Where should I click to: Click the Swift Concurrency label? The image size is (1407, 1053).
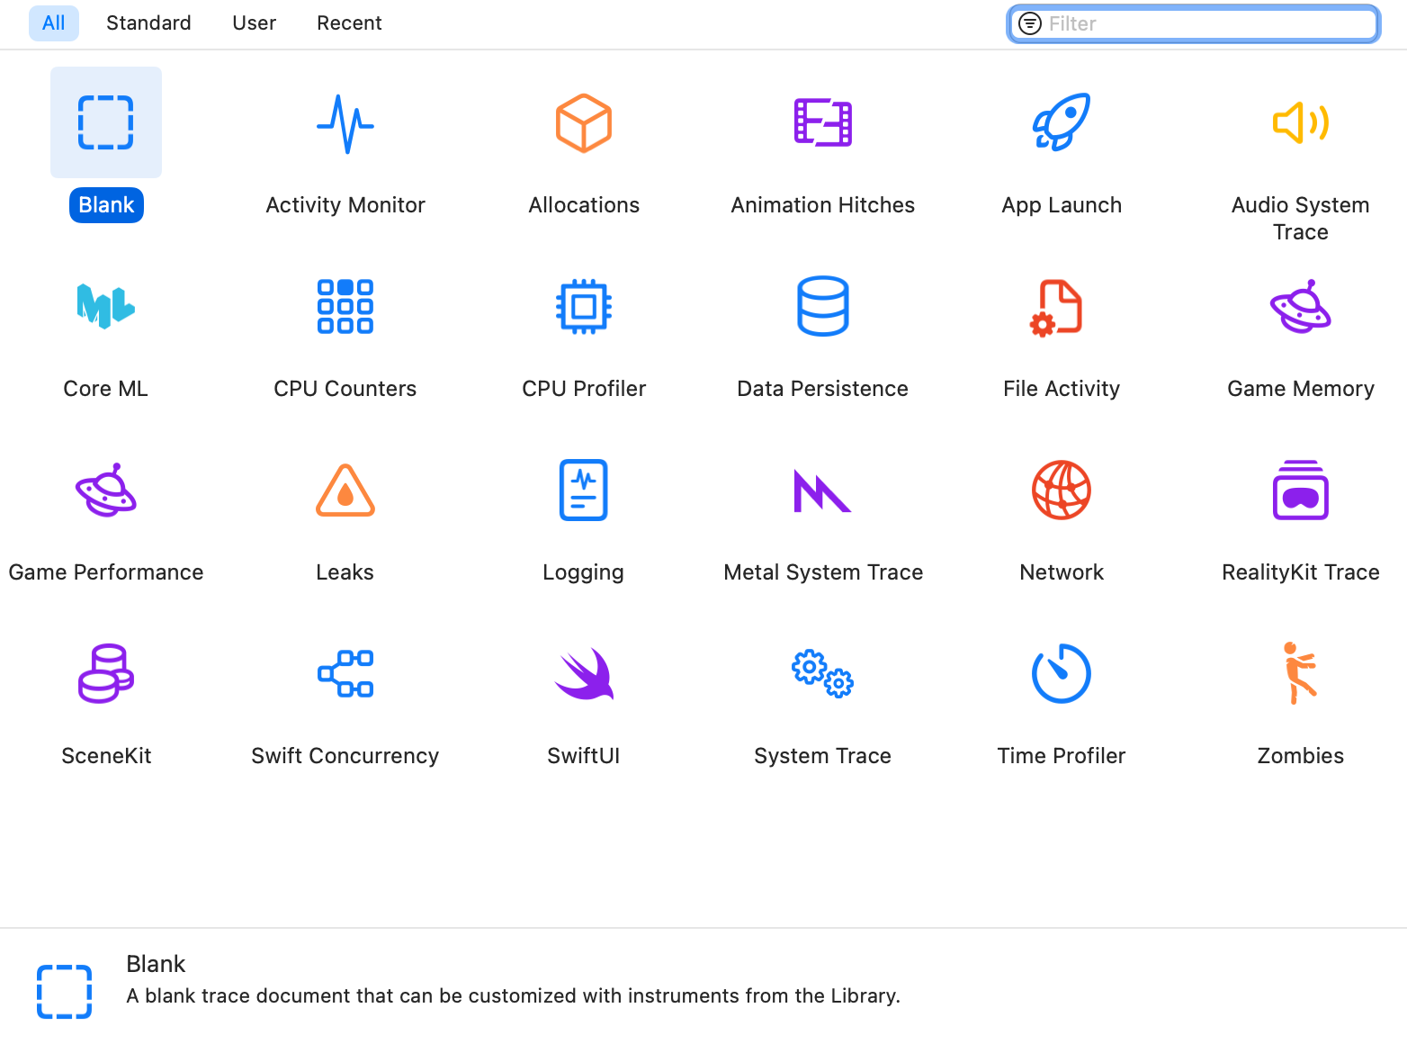tap(345, 756)
